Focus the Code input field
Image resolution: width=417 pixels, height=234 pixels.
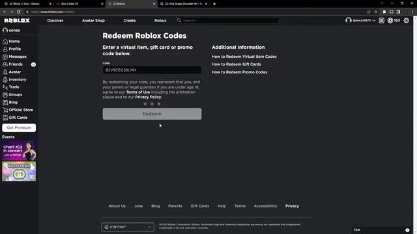(x=152, y=70)
